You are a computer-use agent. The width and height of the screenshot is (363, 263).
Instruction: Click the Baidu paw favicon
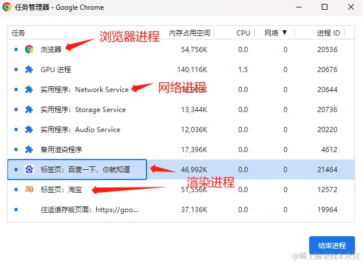29,169
